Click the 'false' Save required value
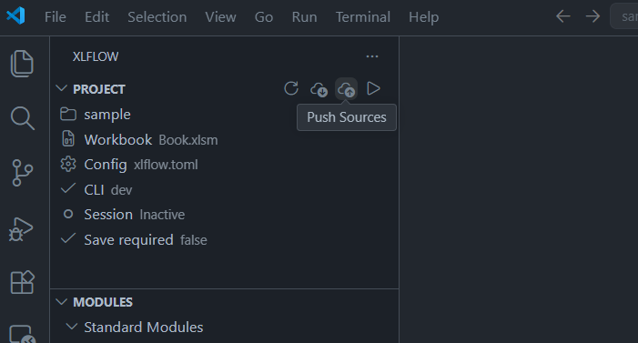Viewport: 638px width, 343px height. [194, 240]
